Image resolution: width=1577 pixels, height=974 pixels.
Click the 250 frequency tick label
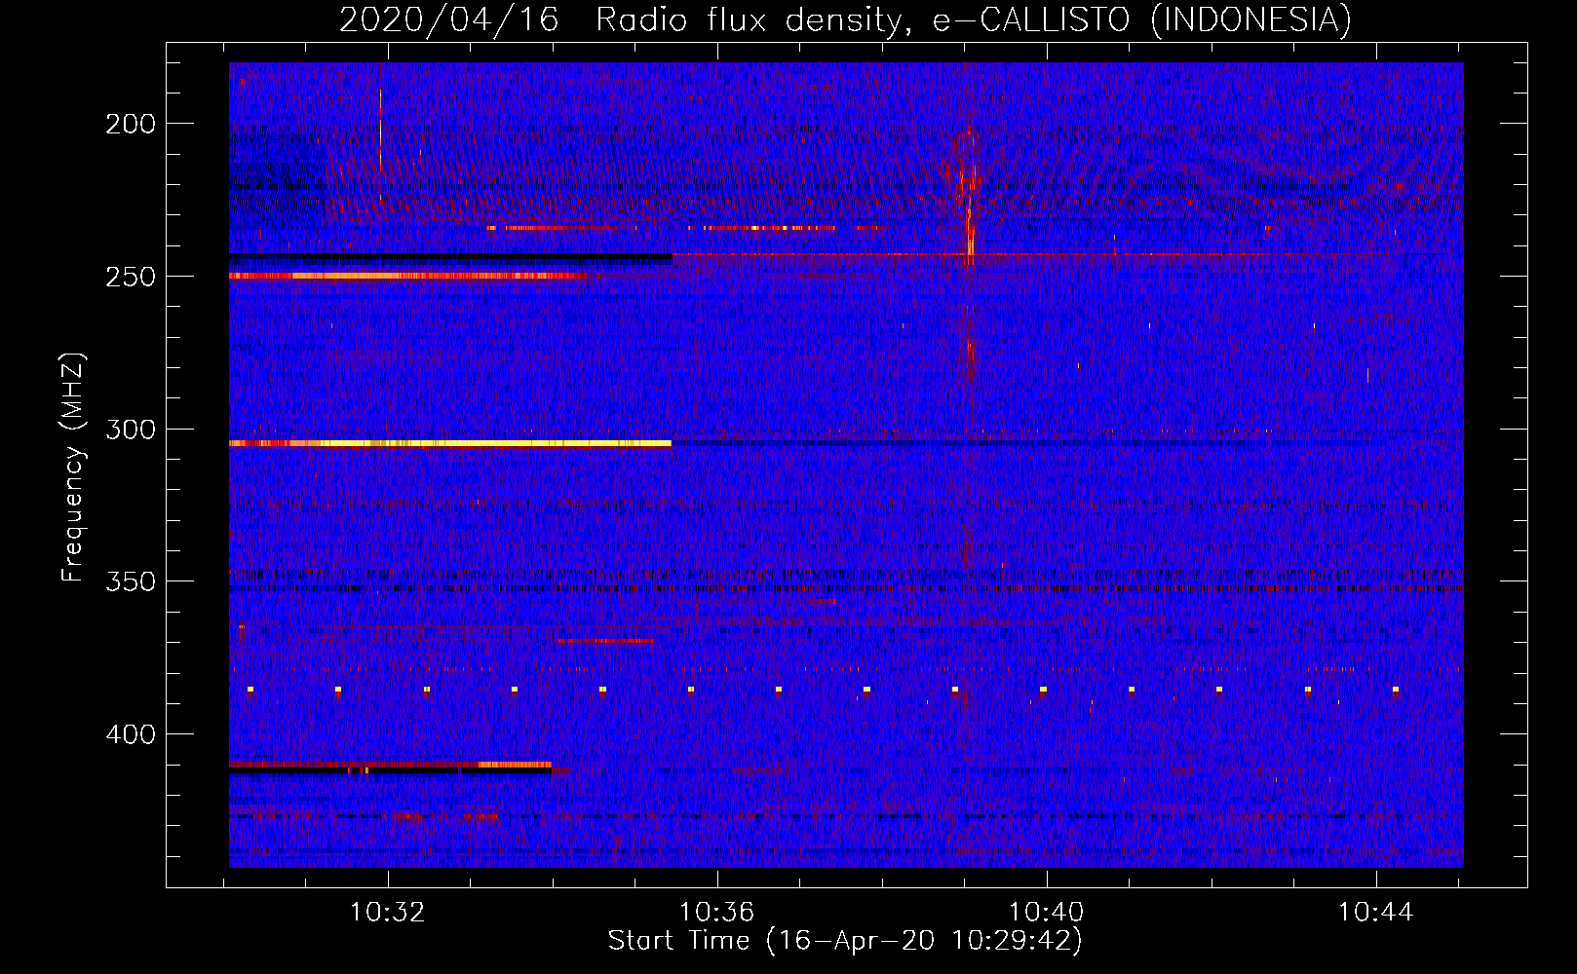[x=131, y=277]
